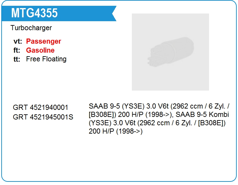Viewport: 238px width, 185px height.
Task: Click the red Gasoline fuel type value
Action: (x=40, y=50)
